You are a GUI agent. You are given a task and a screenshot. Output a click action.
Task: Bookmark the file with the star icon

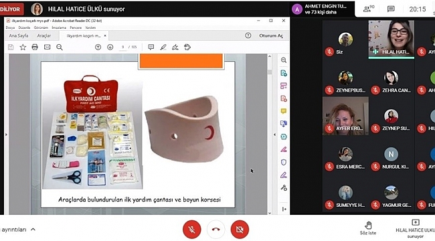23,48
